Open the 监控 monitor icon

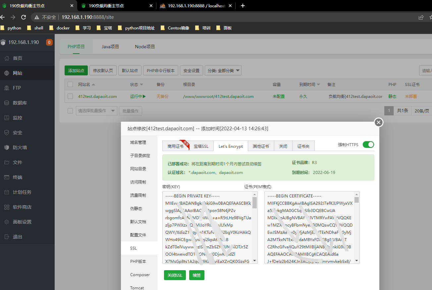pos(7,118)
